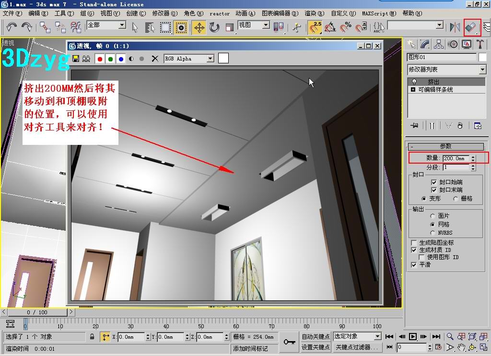Open Select by Name list icon

[x=150, y=27]
